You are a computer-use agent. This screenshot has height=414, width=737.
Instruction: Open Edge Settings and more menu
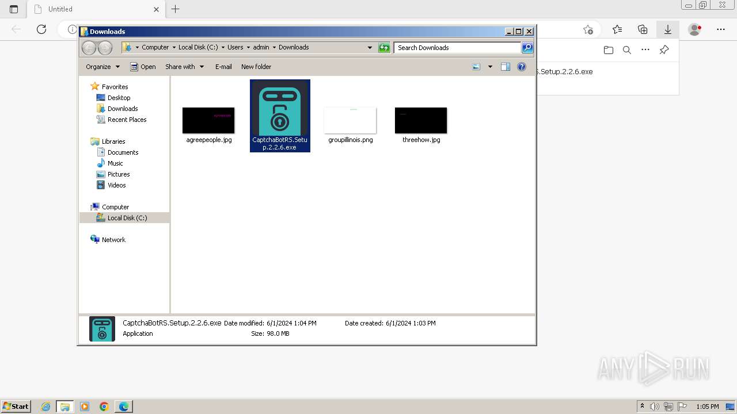tap(721, 29)
